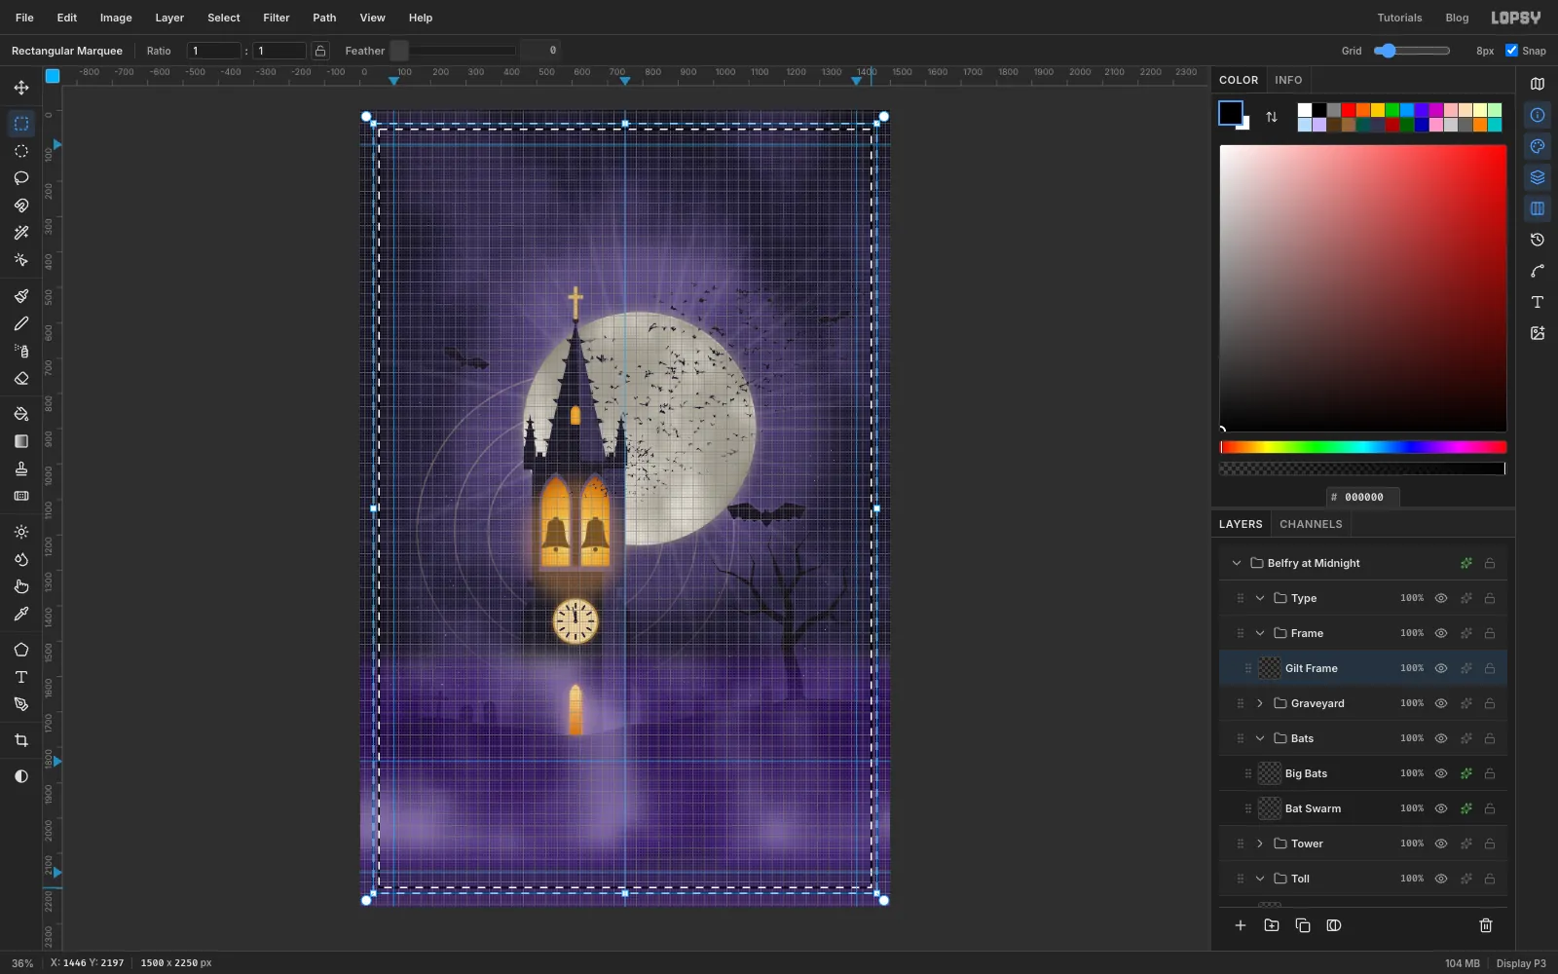Hide the Bat Swarm layer
1558x974 pixels.
click(1441, 808)
